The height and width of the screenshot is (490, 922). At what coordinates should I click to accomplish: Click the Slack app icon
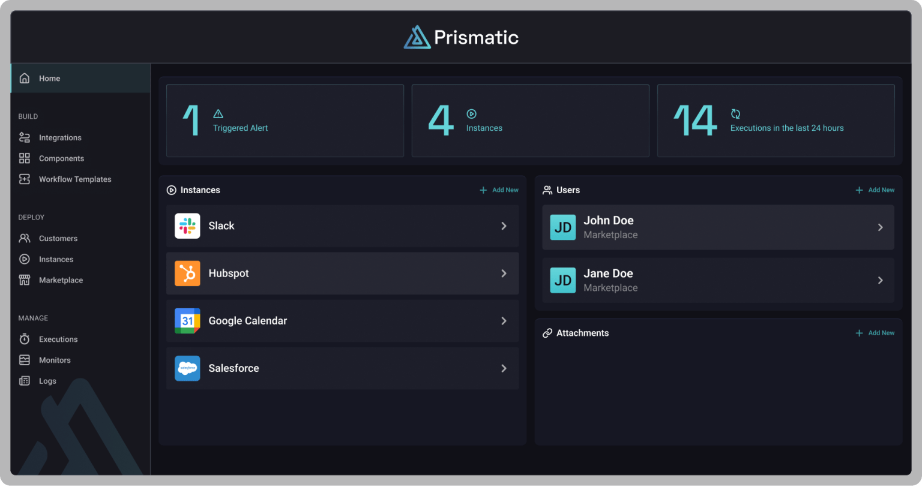click(x=187, y=226)
